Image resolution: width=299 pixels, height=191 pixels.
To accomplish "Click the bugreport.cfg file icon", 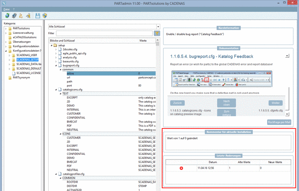I will [60, 65].
